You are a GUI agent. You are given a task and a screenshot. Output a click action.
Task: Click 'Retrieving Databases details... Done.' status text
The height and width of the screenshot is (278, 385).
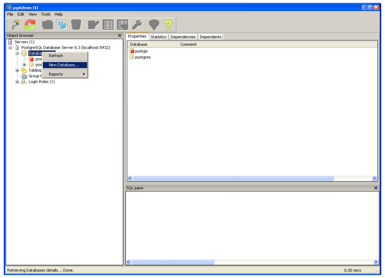click(41, 270)
